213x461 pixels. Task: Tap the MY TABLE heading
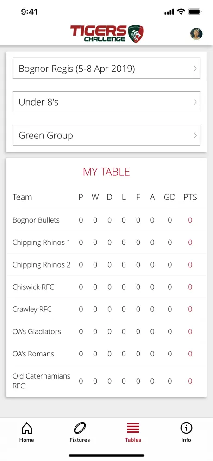pos(106,172)
